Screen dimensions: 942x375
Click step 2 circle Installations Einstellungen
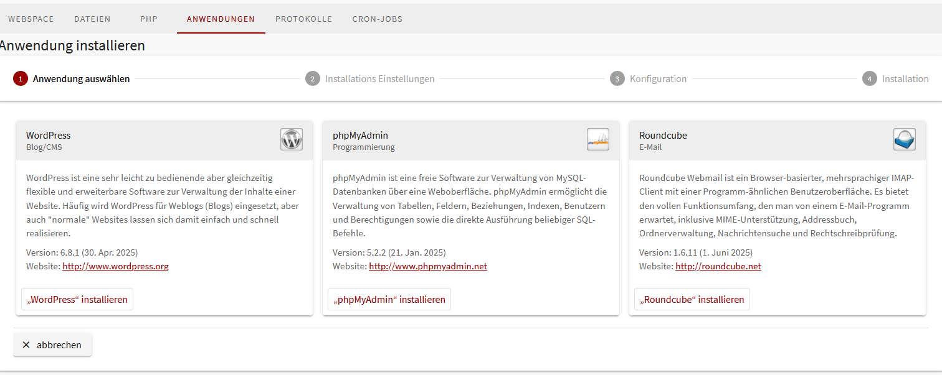pos(313,79)
